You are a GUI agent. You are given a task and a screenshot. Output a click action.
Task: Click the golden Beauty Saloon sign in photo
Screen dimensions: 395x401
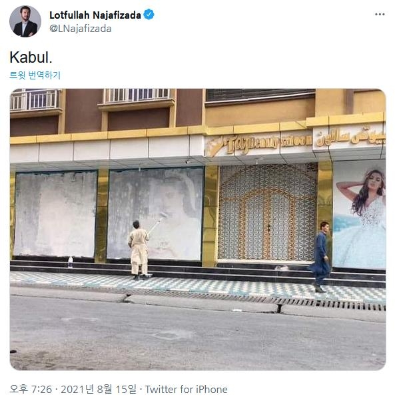pyautogui.click(x=258, y=145)
